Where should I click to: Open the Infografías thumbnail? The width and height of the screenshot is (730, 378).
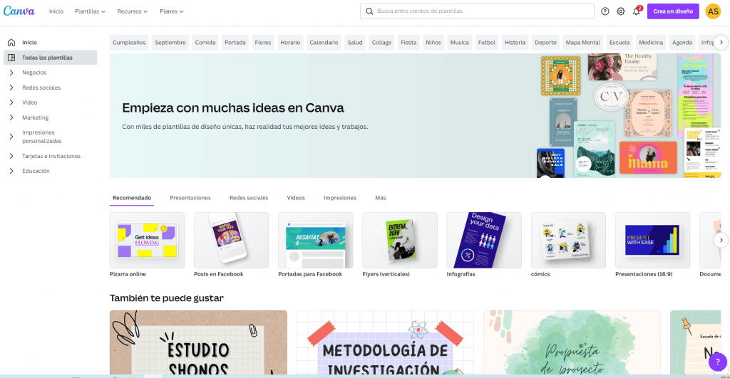point(484,240)
